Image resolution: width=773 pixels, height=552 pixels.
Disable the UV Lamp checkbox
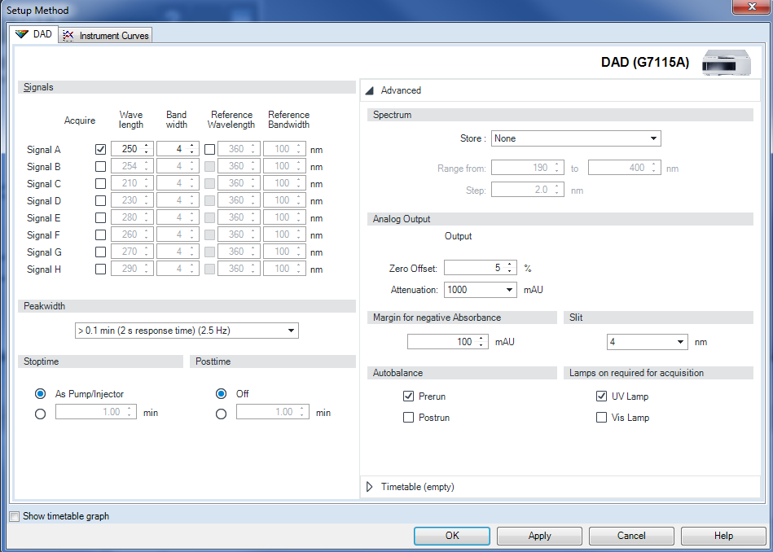click(603, 396)
